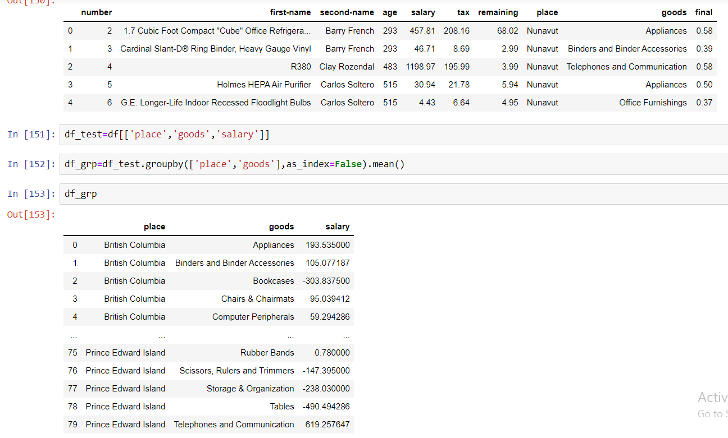Screen dimensions: 728x438
Task: Click the 'Office Furnishings' goods cell
Action: click(x=653, y=103)
